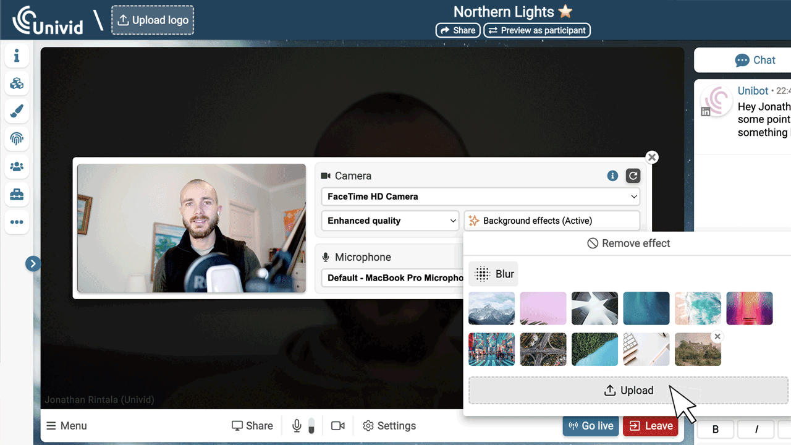Open the design paintbrush tool in sidebar
Screen dimensions: 791x445
[17, 111]
